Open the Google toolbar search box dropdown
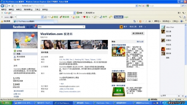The image size is (187, 105). (75, 13)
